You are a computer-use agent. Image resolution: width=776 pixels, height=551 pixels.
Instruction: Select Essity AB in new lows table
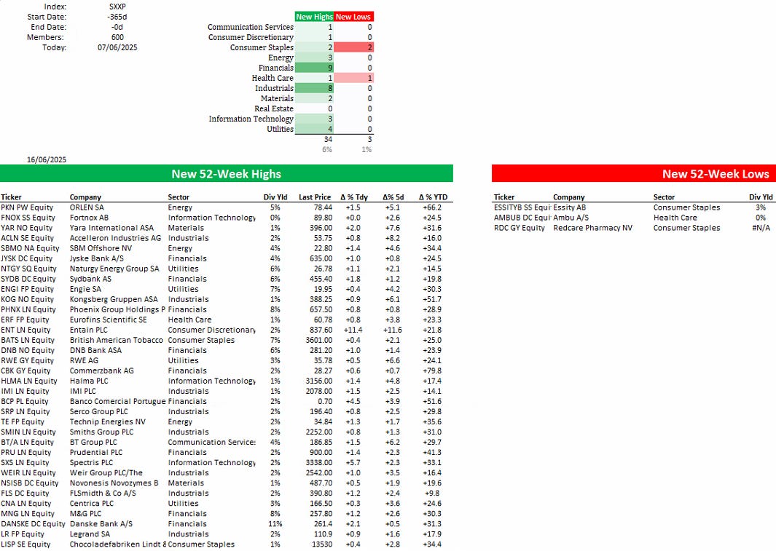(x=569, y=207)
